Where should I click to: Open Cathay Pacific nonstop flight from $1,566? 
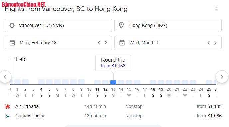(x=113, y=116)
